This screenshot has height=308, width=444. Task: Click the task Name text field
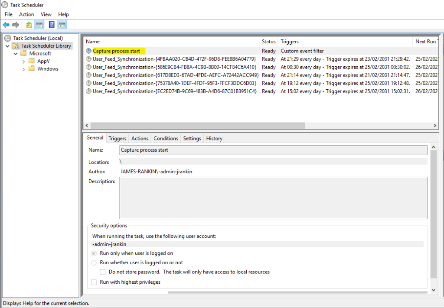tap(273, 150)
